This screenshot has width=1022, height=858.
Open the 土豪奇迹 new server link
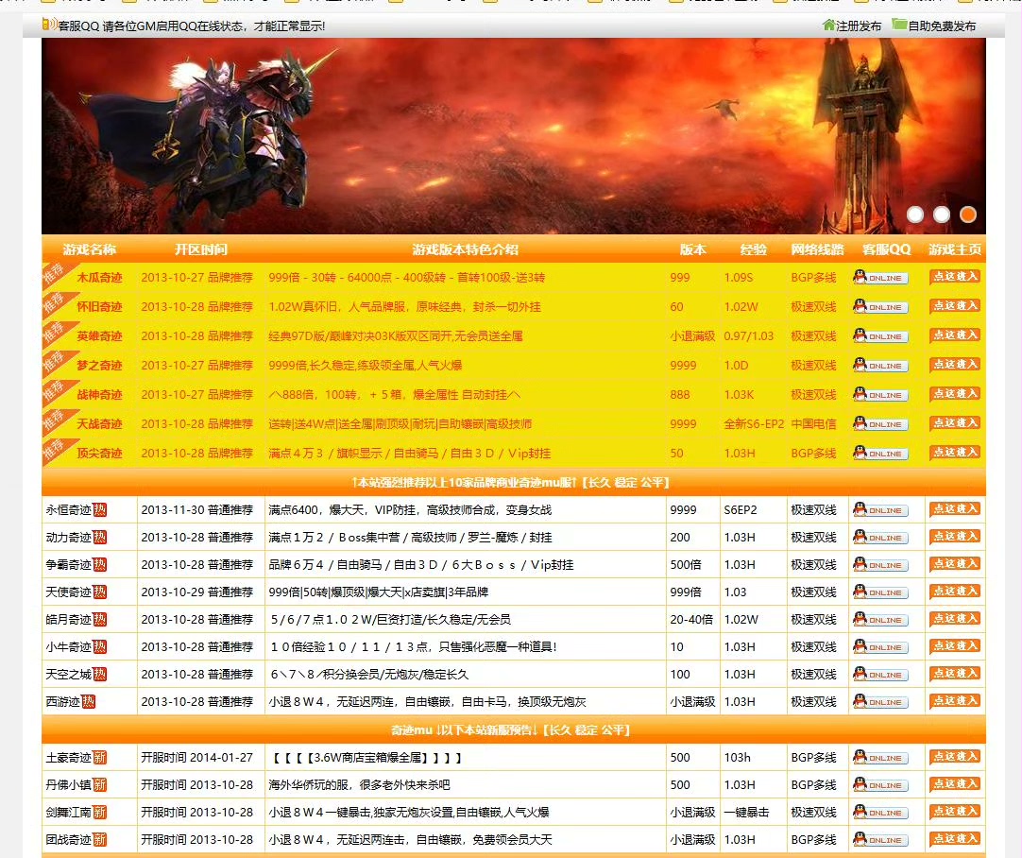(x=68, y=758)
